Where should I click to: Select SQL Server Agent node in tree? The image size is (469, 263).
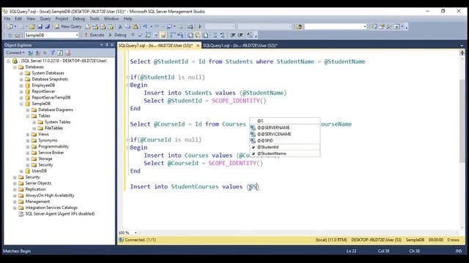tap(60, 214)
